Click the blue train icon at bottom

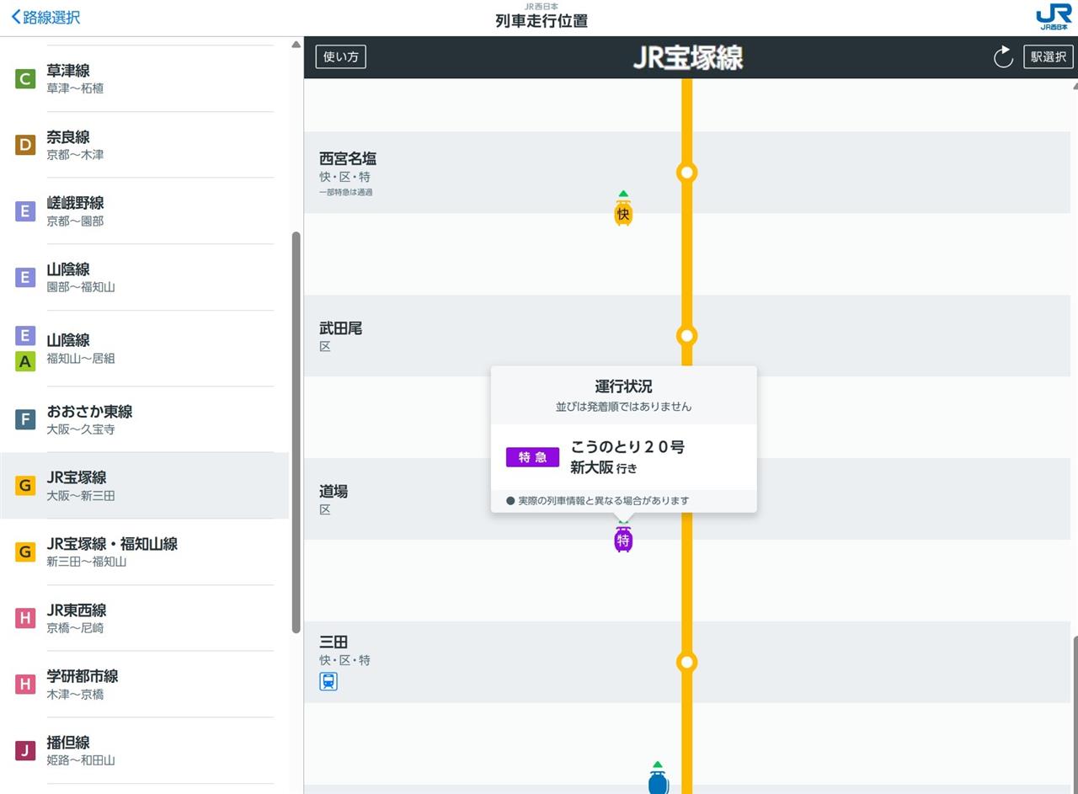point(659,781)
